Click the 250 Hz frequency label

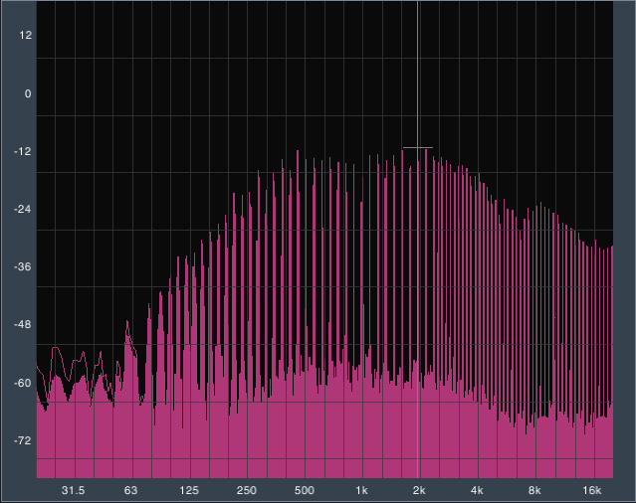[247, 490]
